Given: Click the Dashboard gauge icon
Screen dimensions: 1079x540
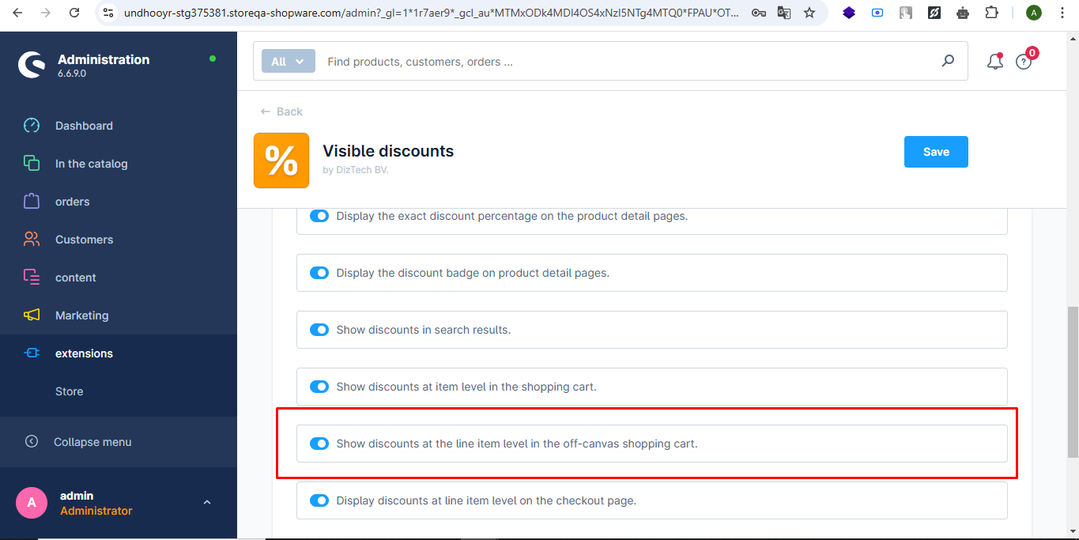Looking at the screenshot, I should click(32, 126).
